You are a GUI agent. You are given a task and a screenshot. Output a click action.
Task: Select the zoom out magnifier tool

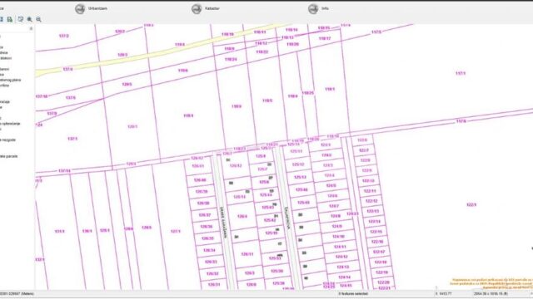[39, 19]
